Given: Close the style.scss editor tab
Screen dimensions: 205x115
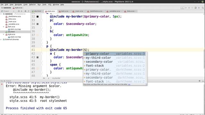Looking at the screenshot, I should click(56, 11).
